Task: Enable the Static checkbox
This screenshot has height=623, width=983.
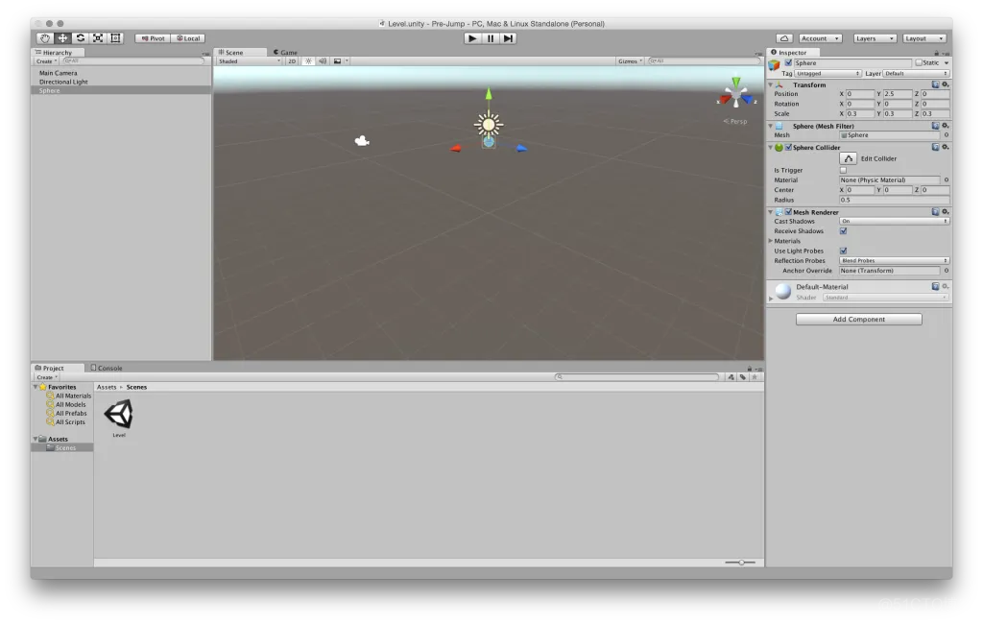Action: 919,62
